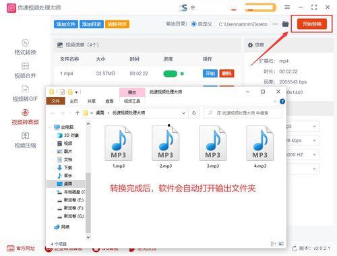Click the 优速视频处理大师 app logo
The height and width of the screenshot is (256, 337).
coord(11,8)
